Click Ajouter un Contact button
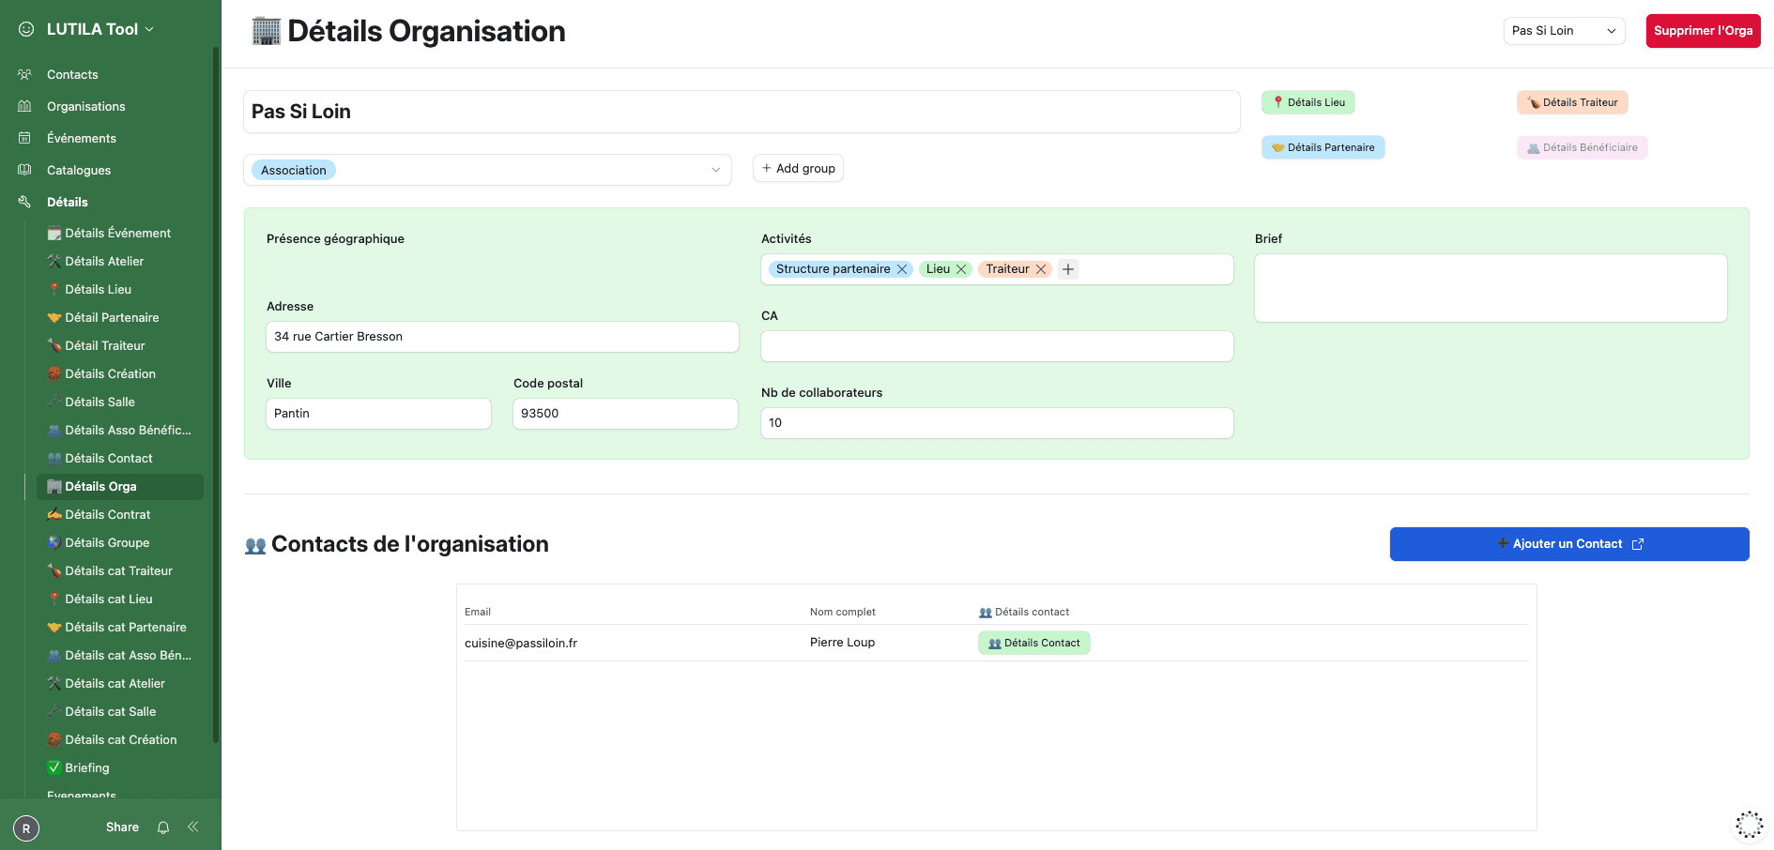The height and width of the screenshot is (850, 1774). [1569, 544]
